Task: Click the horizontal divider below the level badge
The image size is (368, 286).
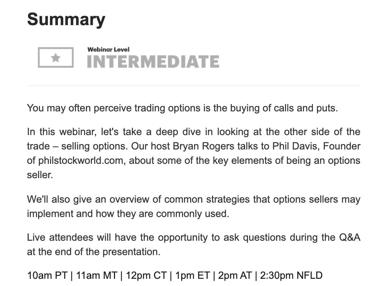Action: click(194, 86)
